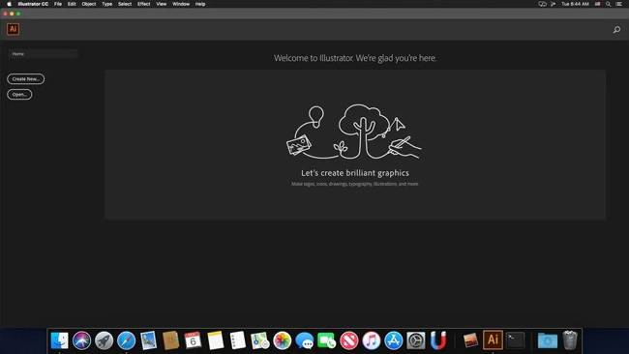Click the Welcome to Illustrator heading text
Viewport: 629px width, 354px height.
point(355,58)
